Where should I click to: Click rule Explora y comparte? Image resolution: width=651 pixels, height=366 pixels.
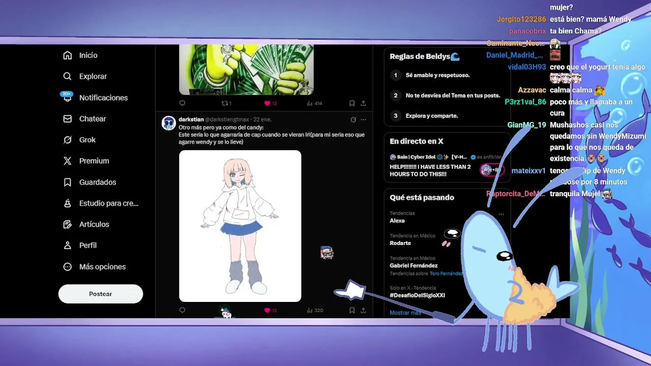(432, 116)
